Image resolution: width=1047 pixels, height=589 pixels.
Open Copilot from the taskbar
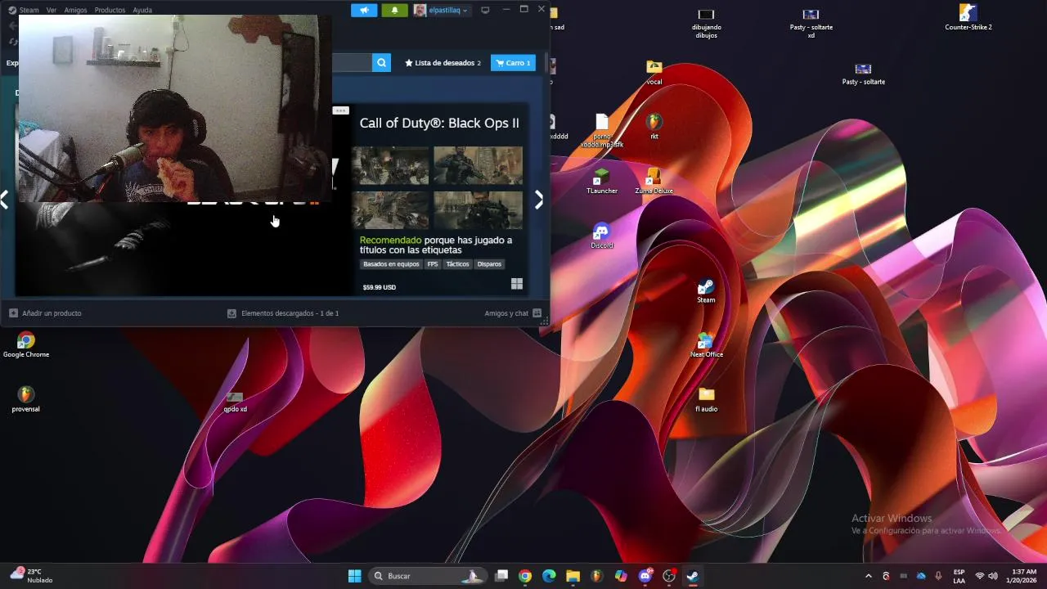coord(621,576)
